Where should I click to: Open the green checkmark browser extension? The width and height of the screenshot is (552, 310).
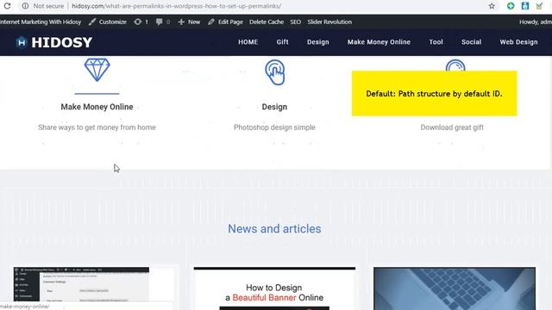(x=539, y=6)
